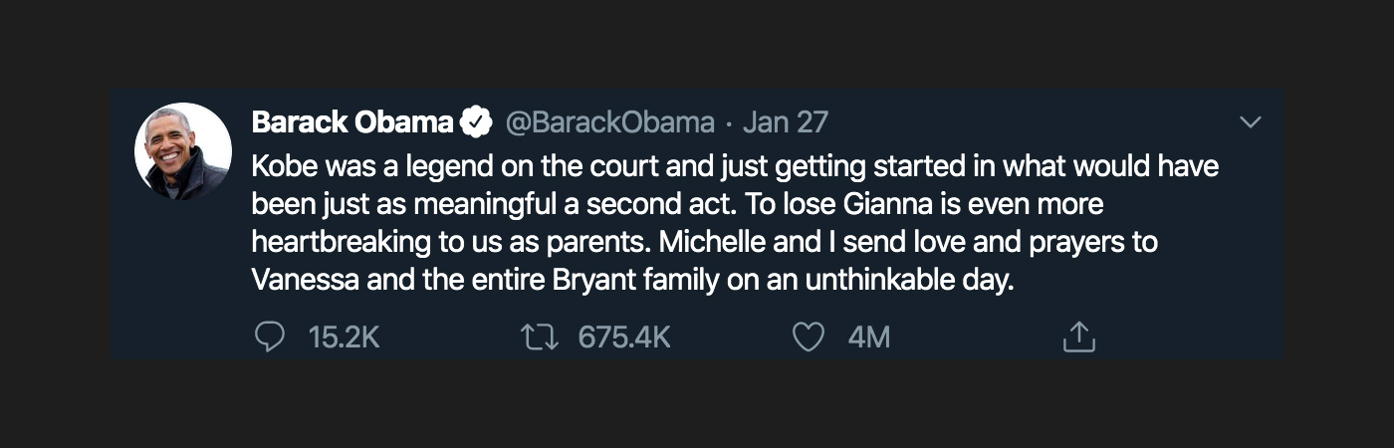Open the share tweet icon
This screenshot has height=448, width=1394.
coord(1078,337)
